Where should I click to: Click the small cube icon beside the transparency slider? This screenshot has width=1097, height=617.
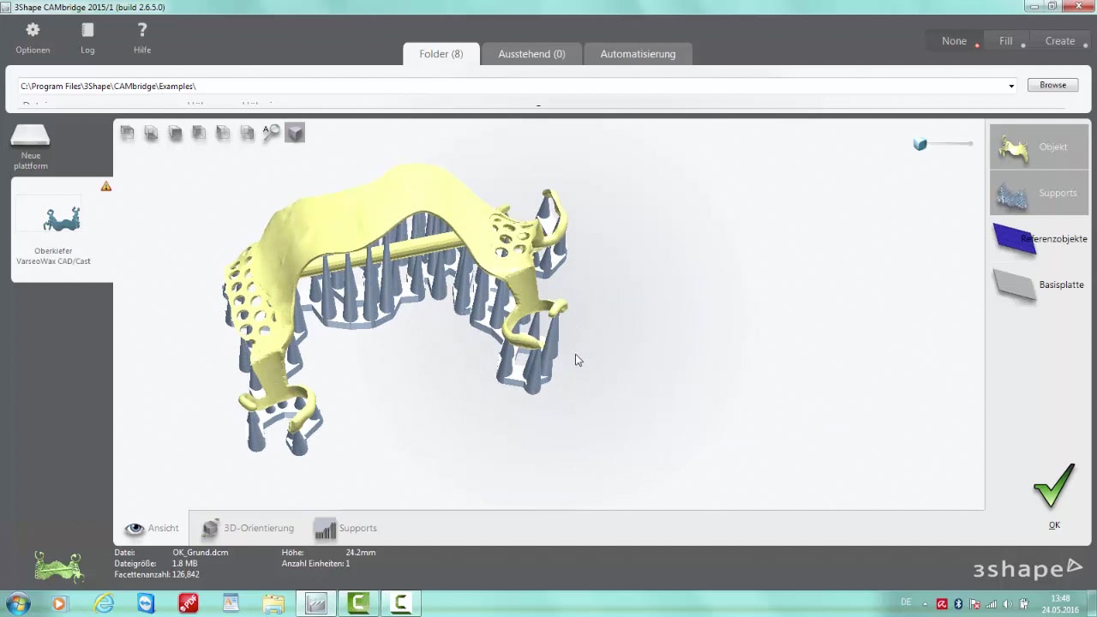pyautogui.click(x=920, y=144)
